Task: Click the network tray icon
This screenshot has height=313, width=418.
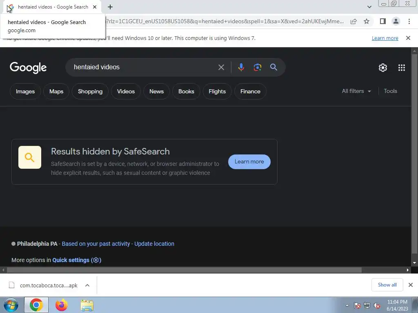Action: (367, 305)
